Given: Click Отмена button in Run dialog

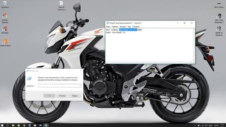Looking at the screenshot, I should [x=62, y=96].
